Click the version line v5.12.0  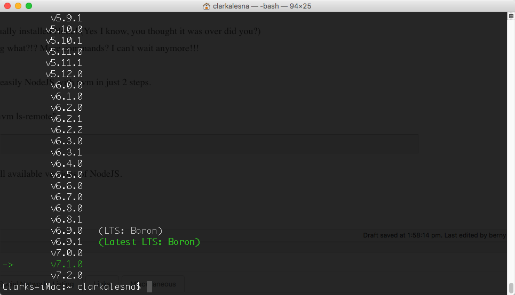click(64, 73)
